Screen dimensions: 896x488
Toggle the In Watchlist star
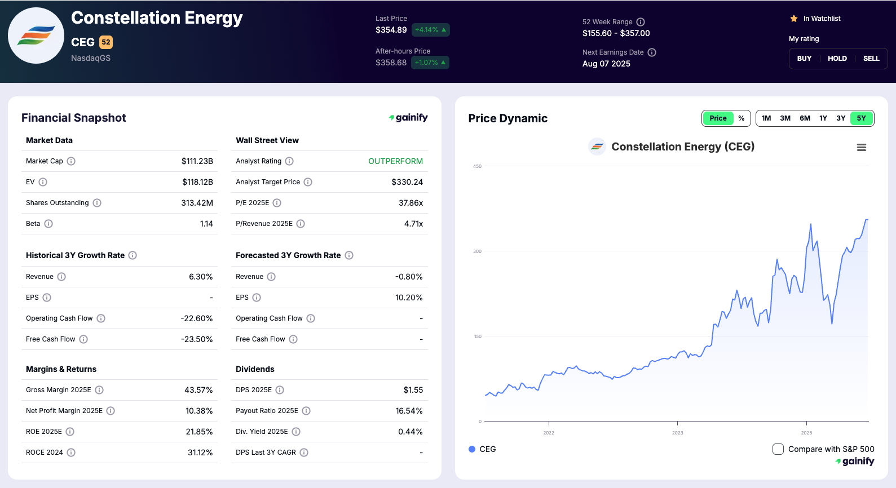[794, 19]
